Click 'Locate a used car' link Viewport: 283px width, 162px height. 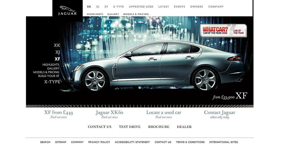(x=164, y=113)
